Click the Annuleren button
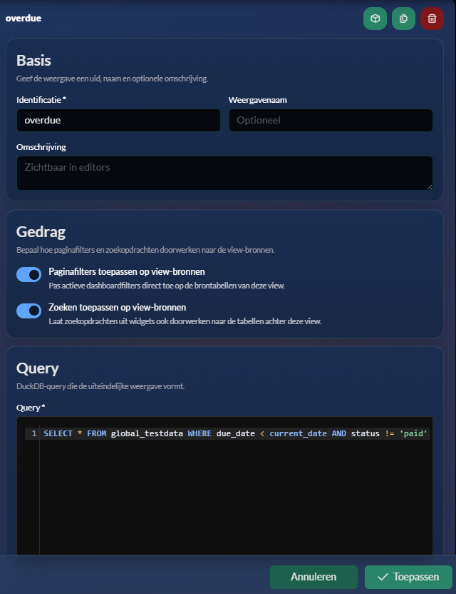Image resolution: width=456 pixels, height=594 pixels. tap(313, 577)
